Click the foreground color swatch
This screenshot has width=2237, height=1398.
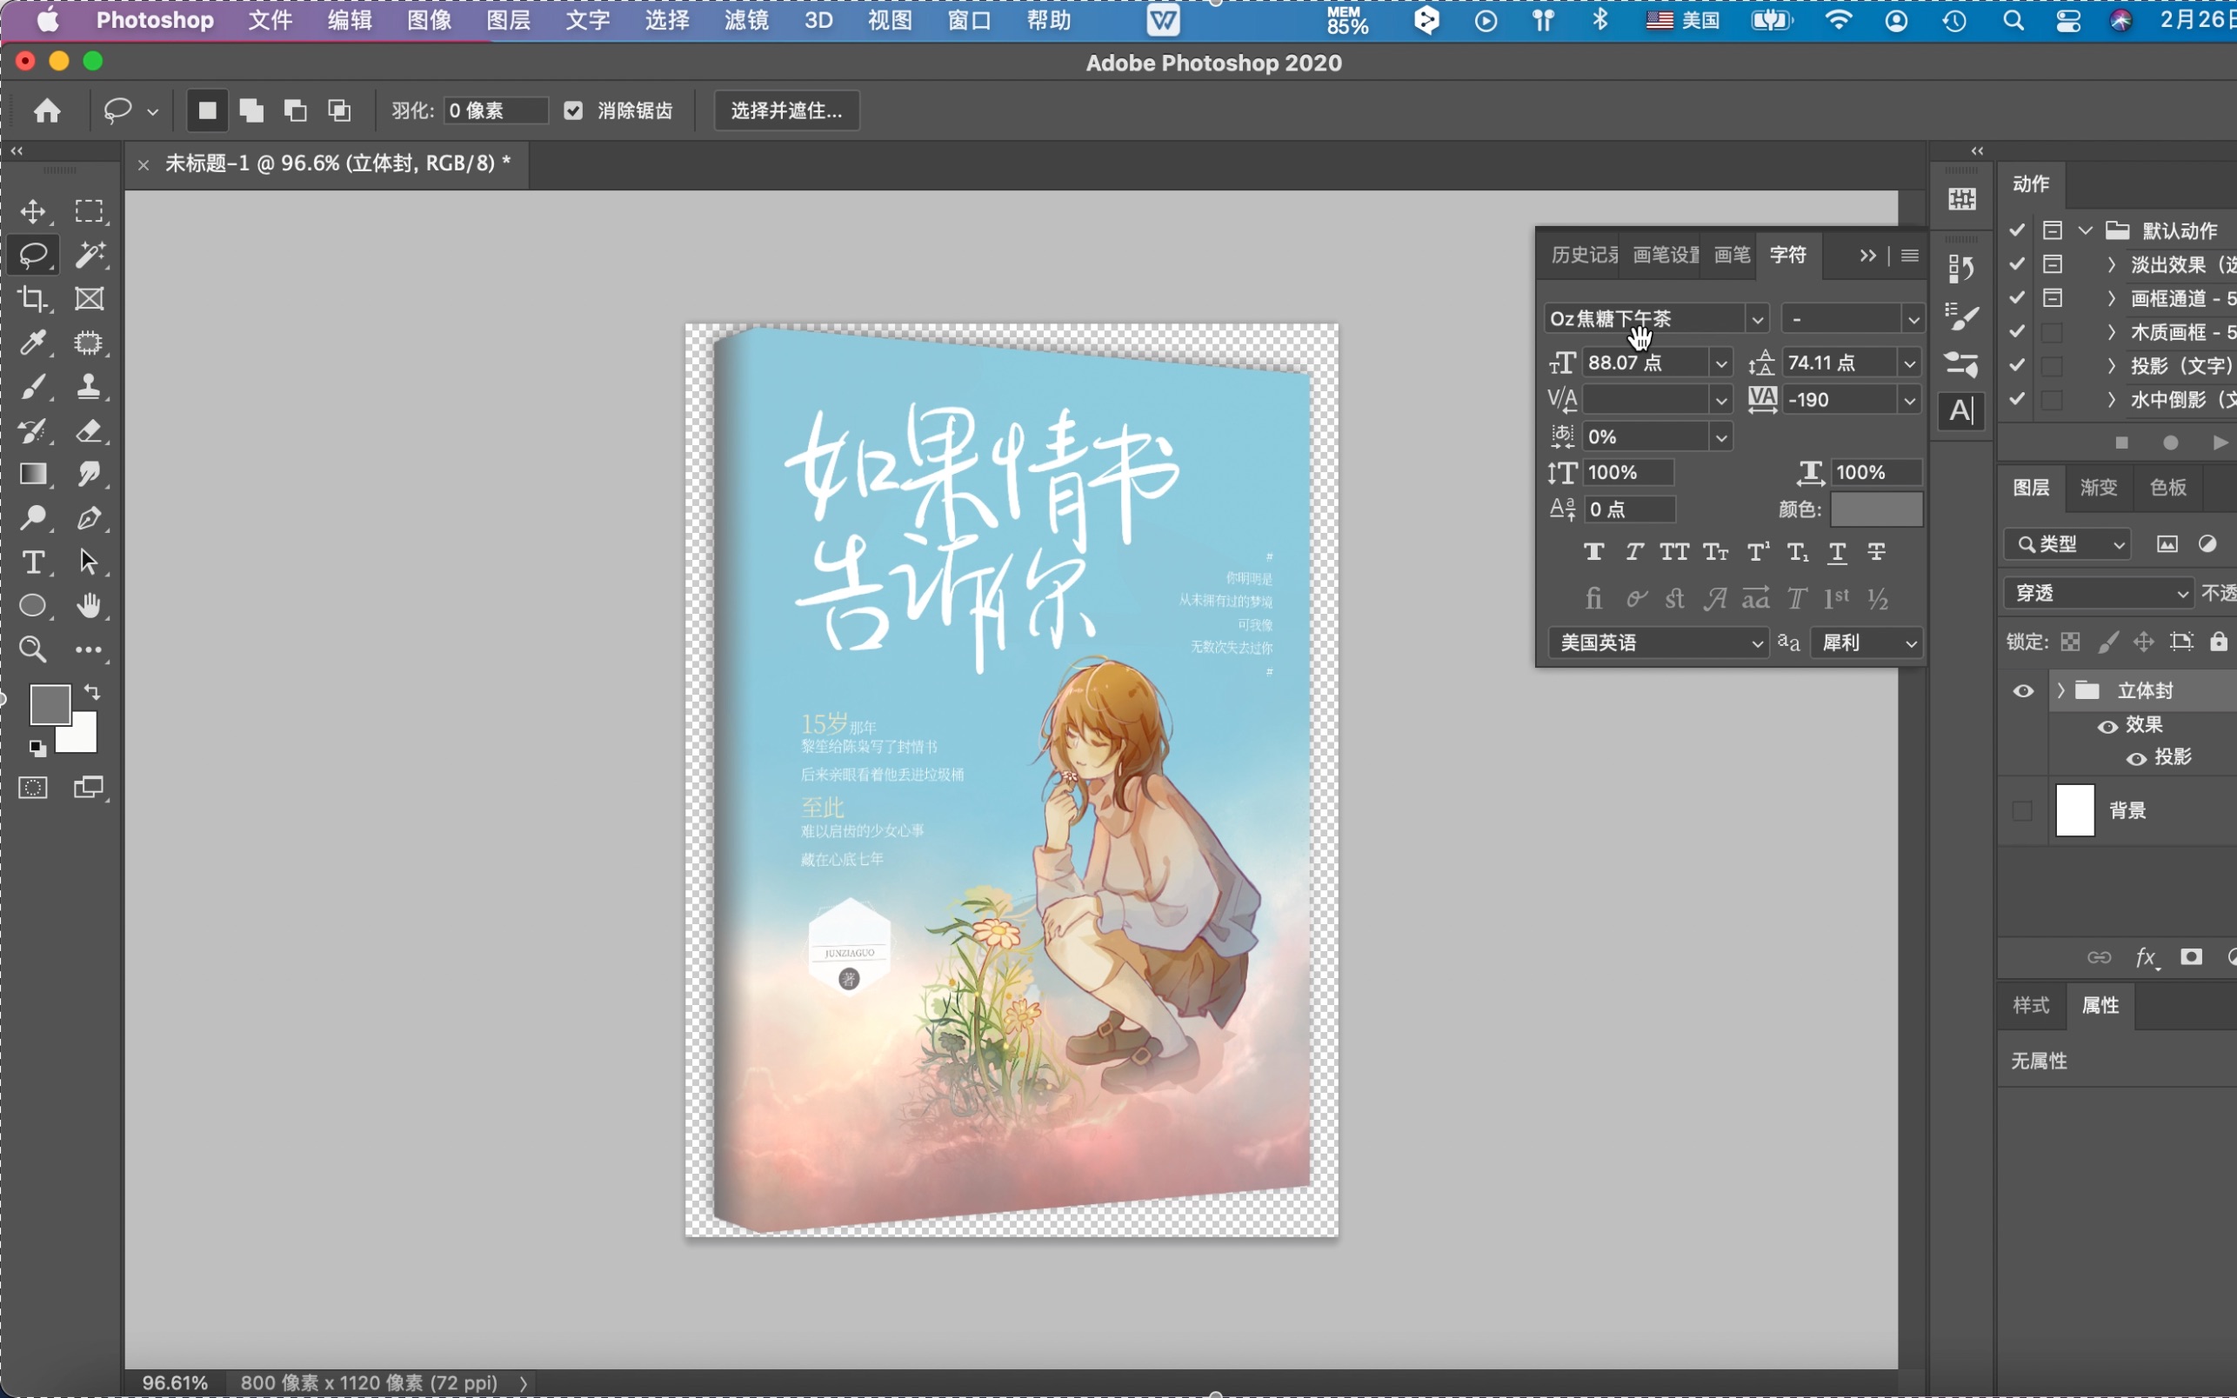pos(50,703)
